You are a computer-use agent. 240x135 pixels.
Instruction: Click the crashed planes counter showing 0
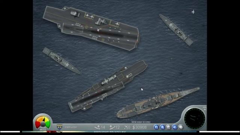pos(127,127)
